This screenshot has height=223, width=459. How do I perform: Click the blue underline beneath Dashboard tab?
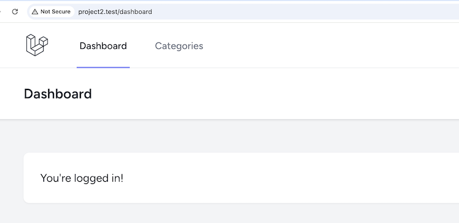point(103,67)
